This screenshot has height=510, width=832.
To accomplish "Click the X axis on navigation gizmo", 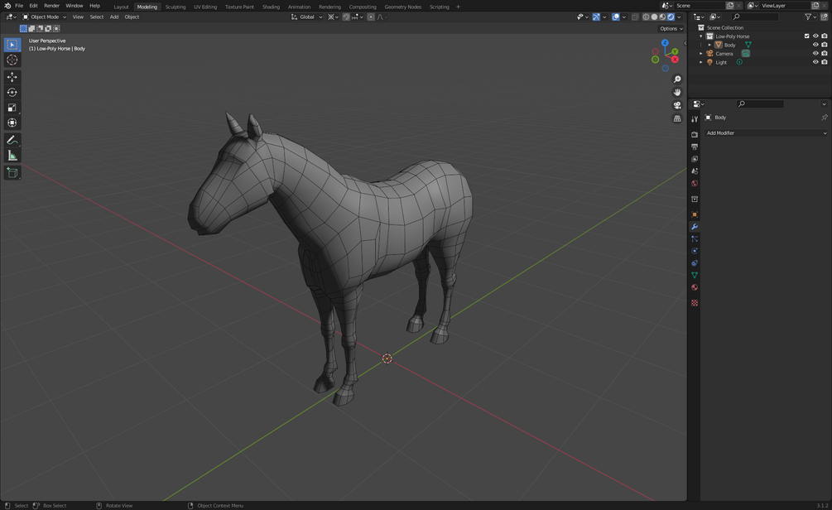I will pos(675,60).
